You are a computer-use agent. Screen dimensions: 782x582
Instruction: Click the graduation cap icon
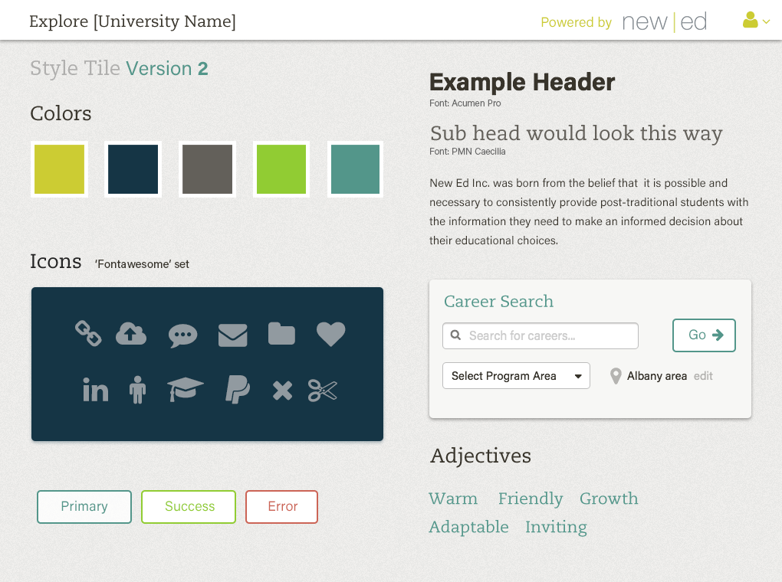186,389
